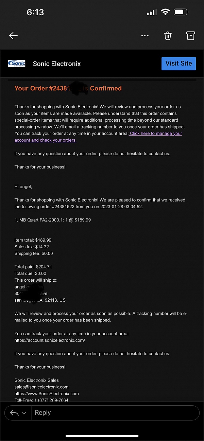
Task: Tap the battery status icon
Action: click(181, 12)
